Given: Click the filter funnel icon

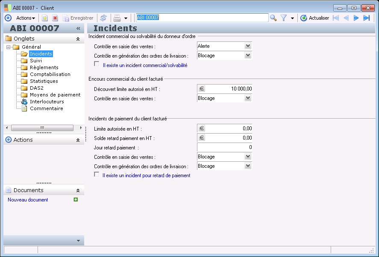Looking at the screenshot, I should 284,18.
